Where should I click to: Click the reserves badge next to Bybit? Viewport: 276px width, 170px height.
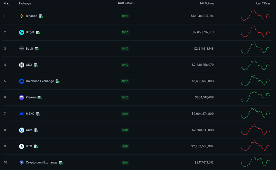[37, 49]
